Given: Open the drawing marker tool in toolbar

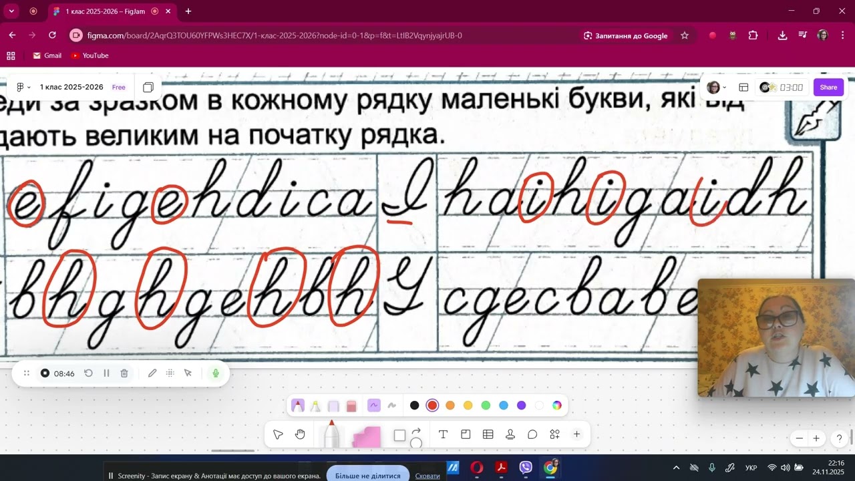Looking at the screenshot, I should pyautogui.click(x=331, y=434).
